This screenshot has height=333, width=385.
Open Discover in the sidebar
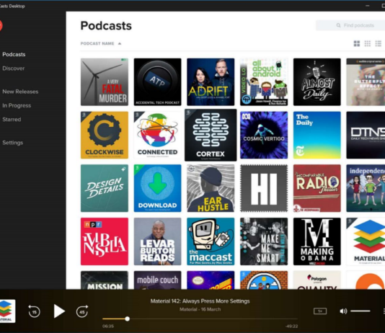pyautogui.click(x=14, y=68)
